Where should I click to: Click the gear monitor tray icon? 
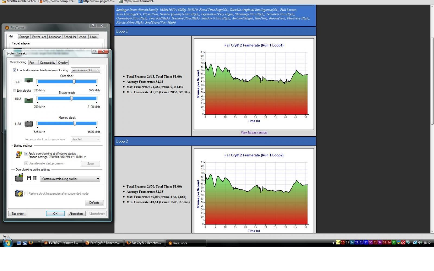click(x=408, y=243)
